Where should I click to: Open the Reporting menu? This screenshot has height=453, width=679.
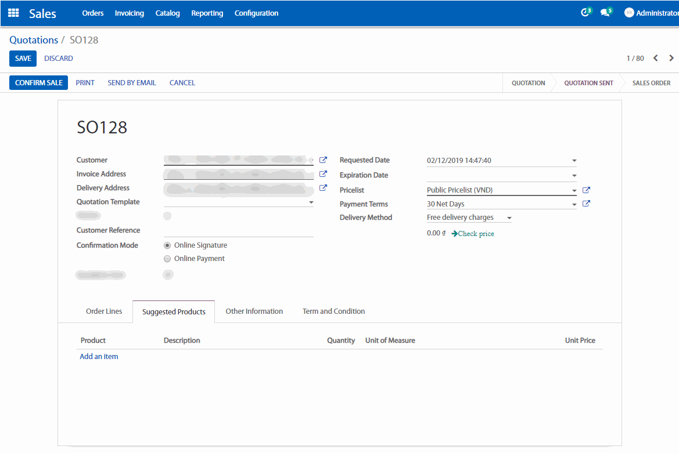click(207, 13)
